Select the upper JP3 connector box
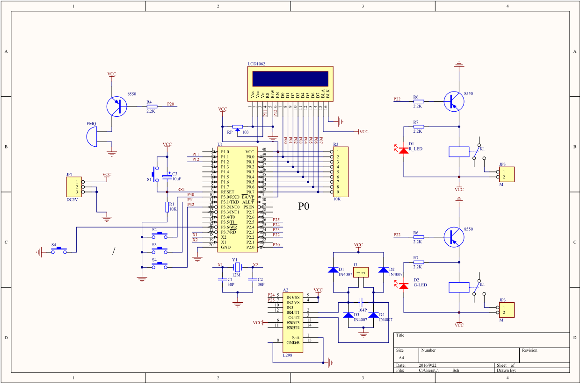 [506, 175]
